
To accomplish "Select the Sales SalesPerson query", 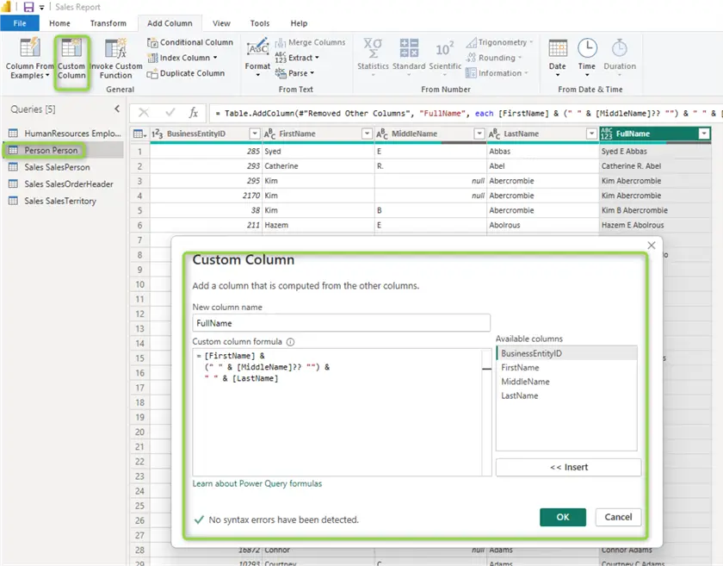I will pos(64,167).
